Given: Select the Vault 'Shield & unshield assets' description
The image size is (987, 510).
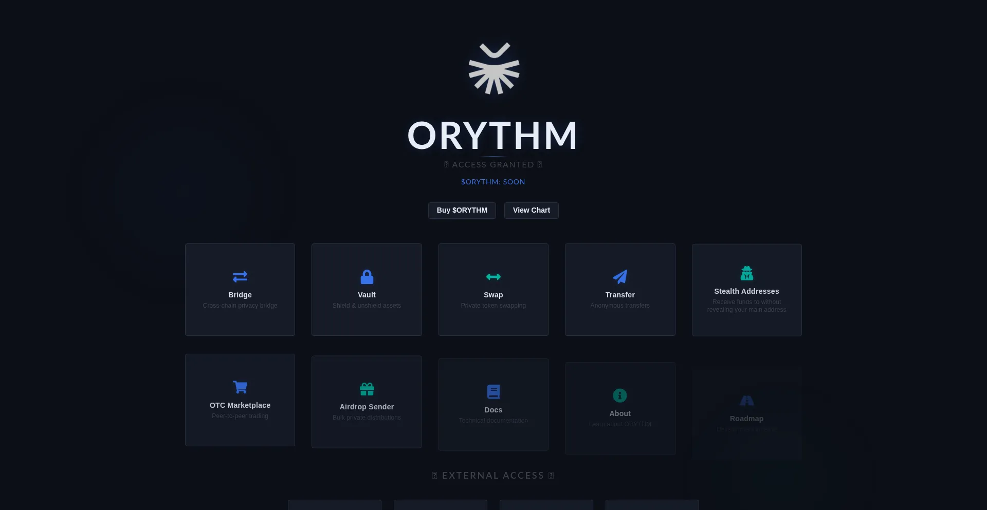Looking at the screenshot, I should tap(367, 306).
